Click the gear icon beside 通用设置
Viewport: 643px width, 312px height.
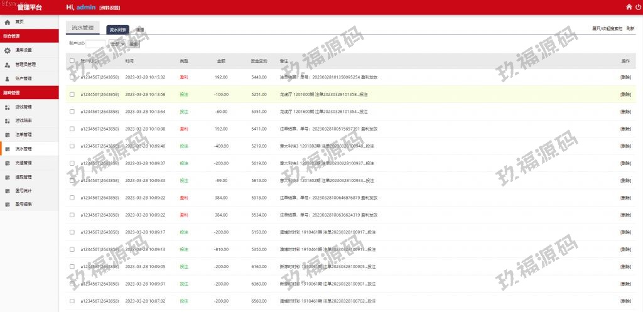point(8,50)
